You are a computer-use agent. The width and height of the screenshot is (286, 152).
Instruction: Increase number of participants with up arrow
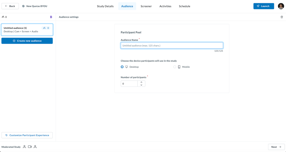pyautogui.click(x=141, y=82)
